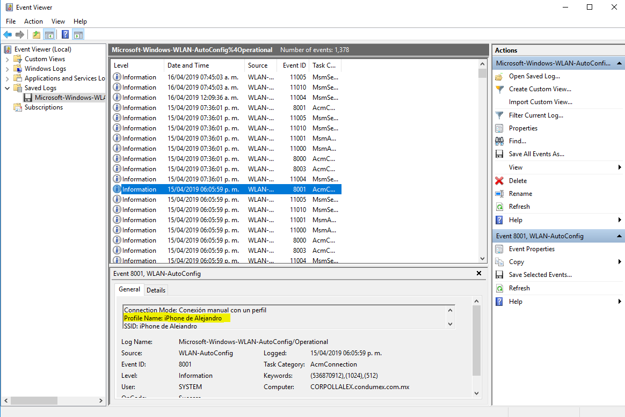This screenshot has height=417, width=625.
Task: Select the 15/04/2019 06:05:59 event 11000 row
Action: 226,230
